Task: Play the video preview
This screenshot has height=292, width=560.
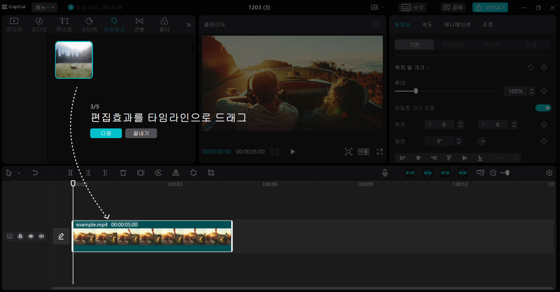Action: [x=292, y=152]
